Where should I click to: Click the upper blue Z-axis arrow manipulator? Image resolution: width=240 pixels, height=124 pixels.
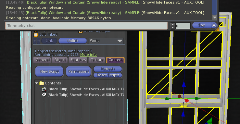184,84
